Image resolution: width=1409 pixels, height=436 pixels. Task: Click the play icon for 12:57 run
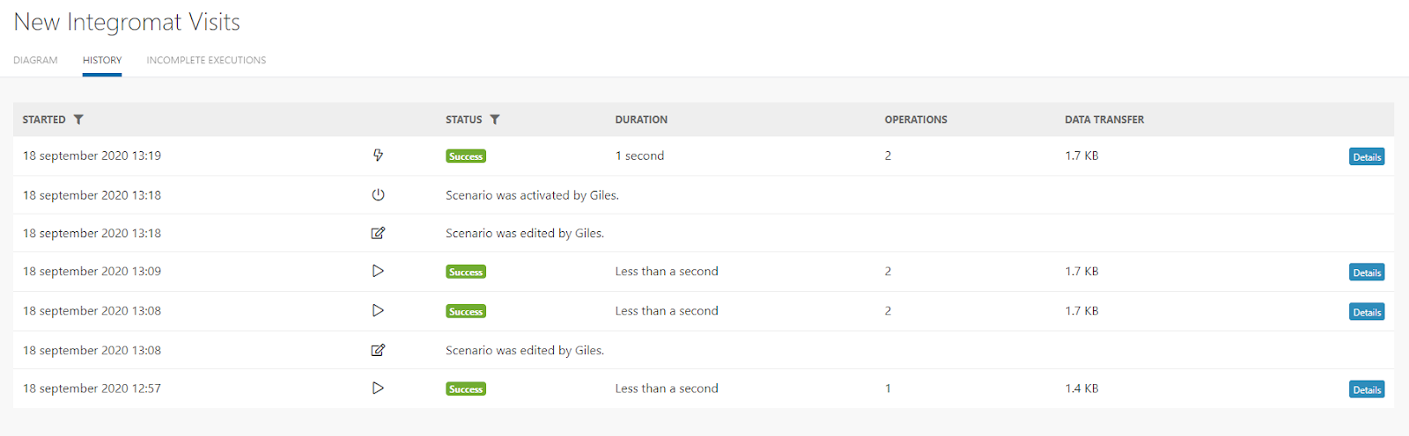coord(378,388)
